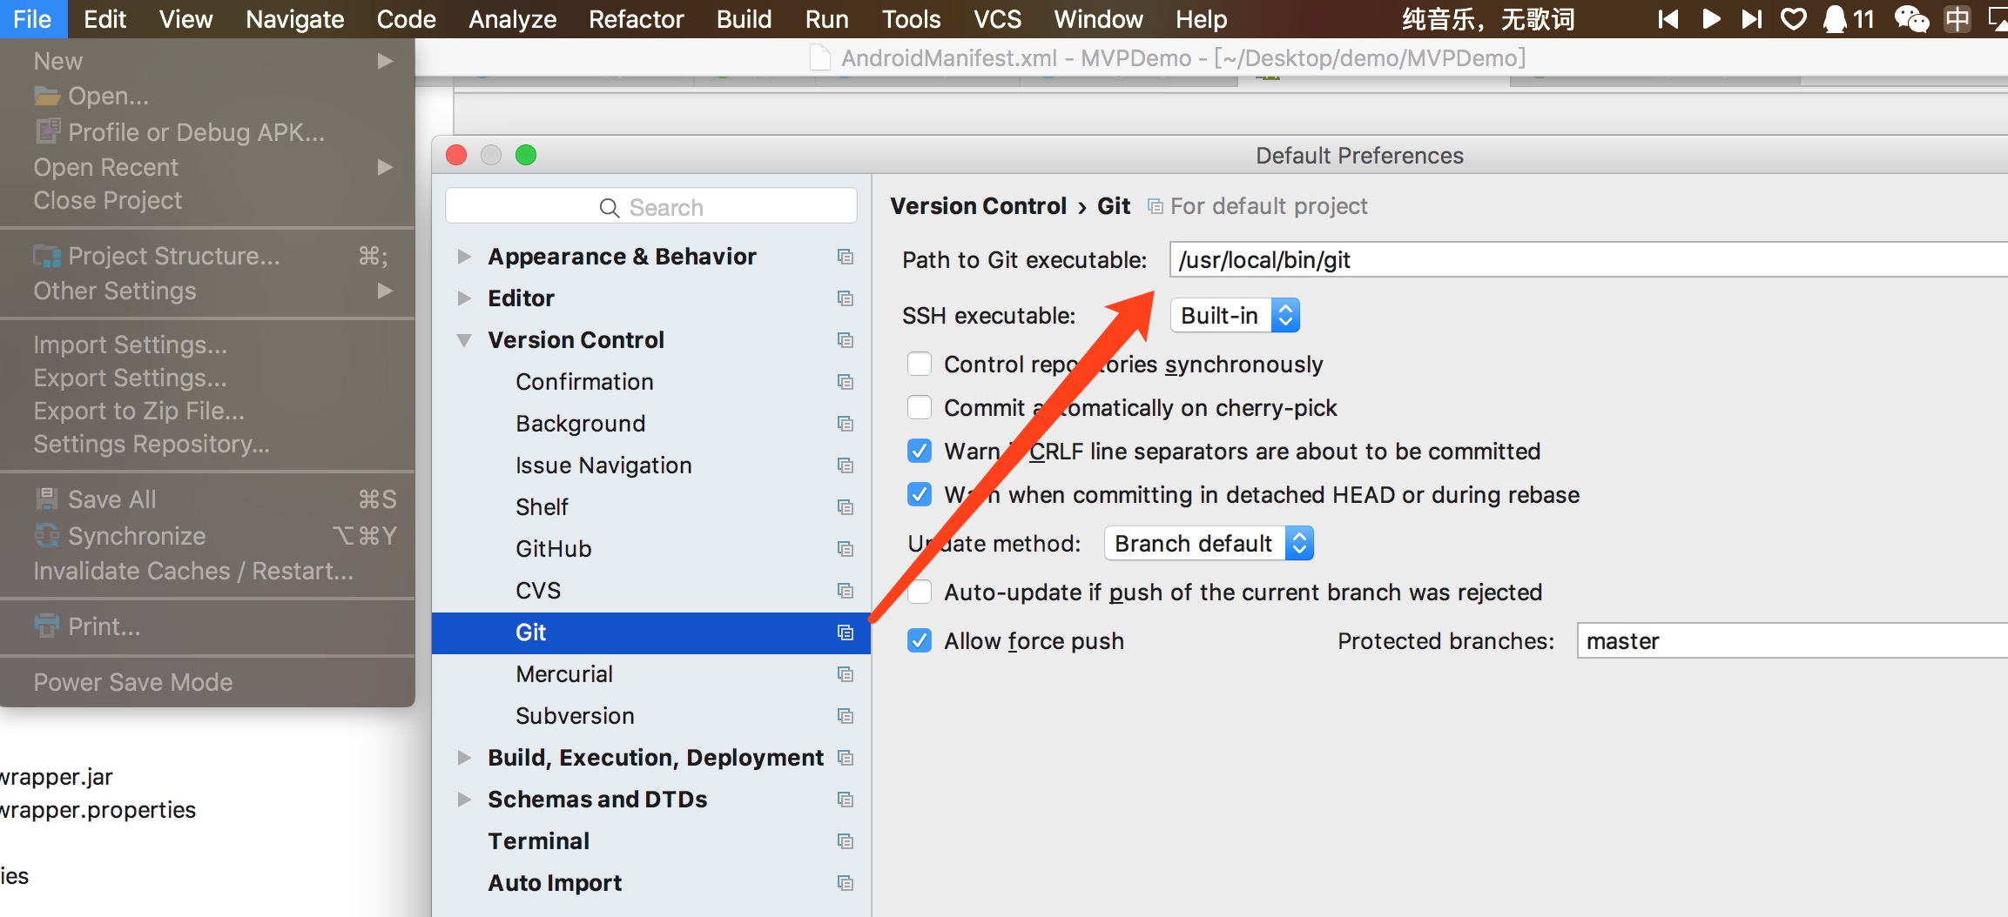The image size is (2008, 917).
Task: Click the play button in the menu bar
Action: pyautogui.click(x=1711, y=19)
